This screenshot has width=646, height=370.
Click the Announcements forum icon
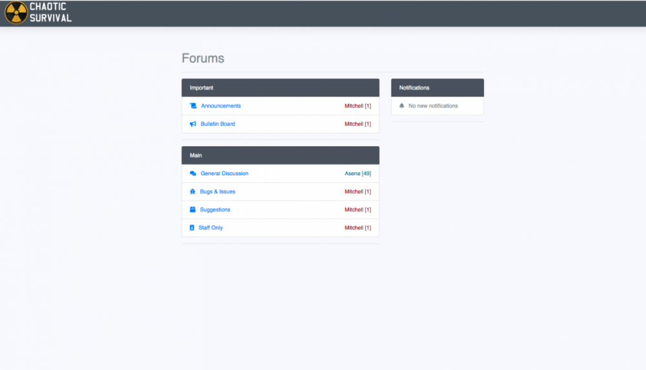(193, 106)
